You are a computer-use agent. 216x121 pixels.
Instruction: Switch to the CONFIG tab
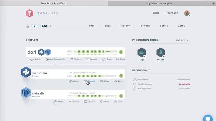(x=164, y=26)
